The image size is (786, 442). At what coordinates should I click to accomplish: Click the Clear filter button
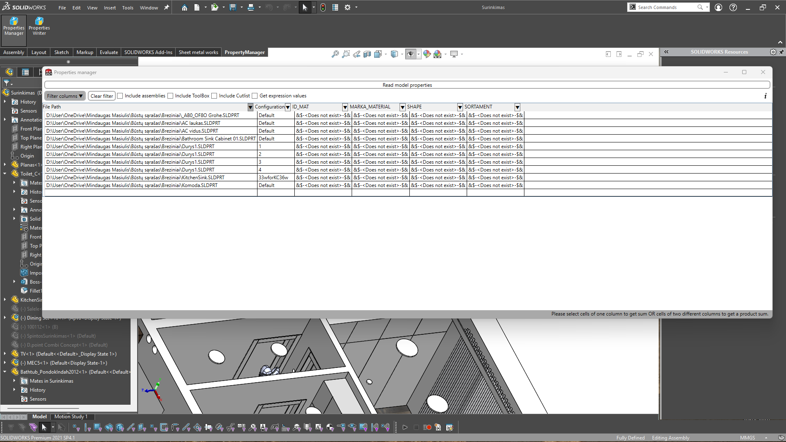(102, 96)
